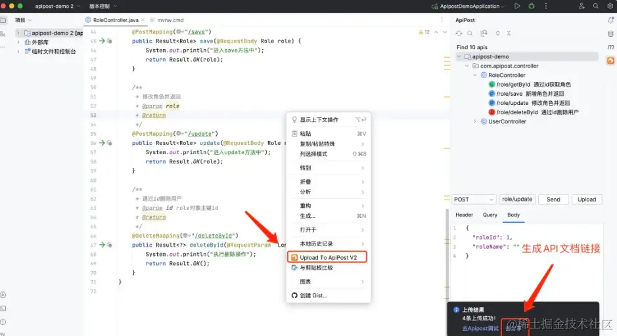Open the Database tool window icon
617x336 pixels.
coord(610,33)
